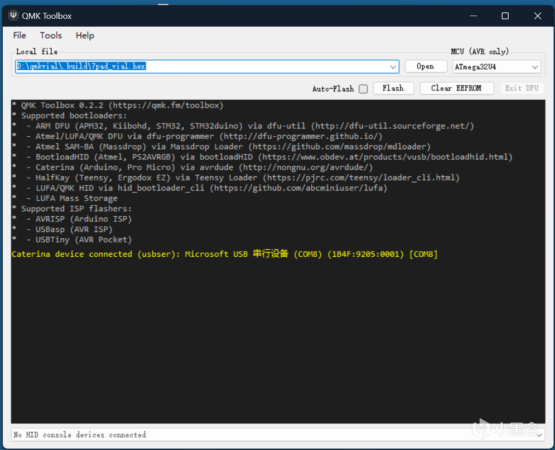Click the ARM DFU log line
Screen dimensions: 555x450
[x=243, y=126]
